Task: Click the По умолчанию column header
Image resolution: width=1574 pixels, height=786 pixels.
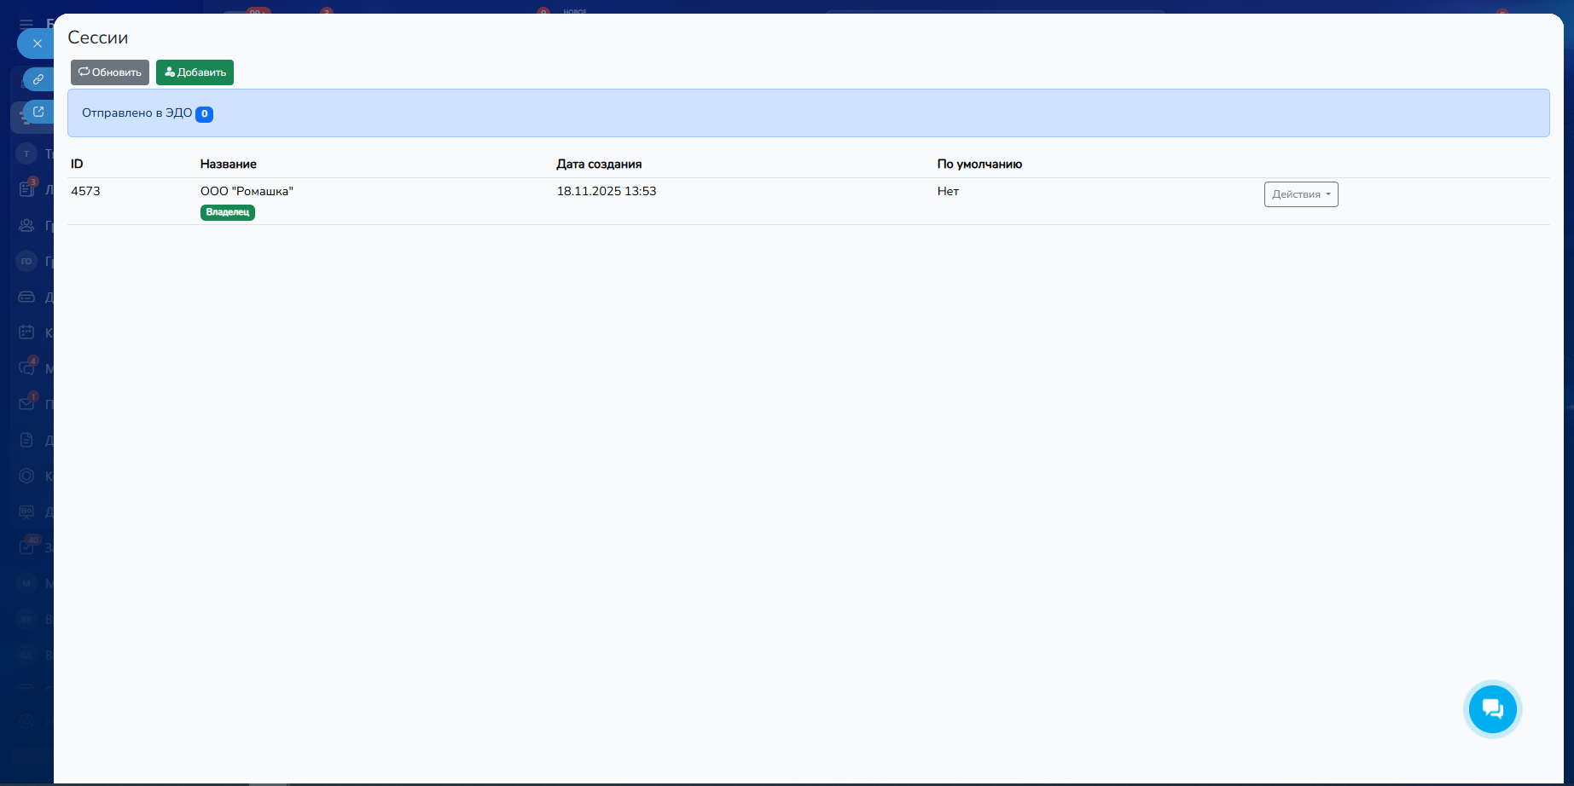Action: pos(979,164)
